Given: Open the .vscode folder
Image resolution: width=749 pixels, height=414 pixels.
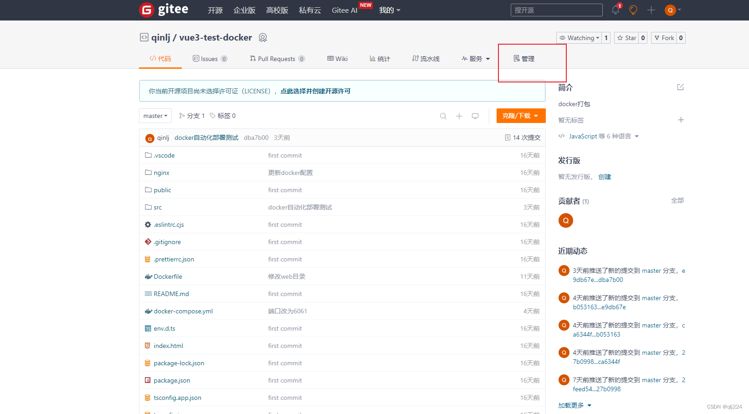Looking at the screenshot, I should [164, 155].
